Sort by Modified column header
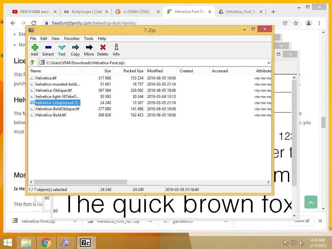 pyautogui.click(x=161, y=71)
